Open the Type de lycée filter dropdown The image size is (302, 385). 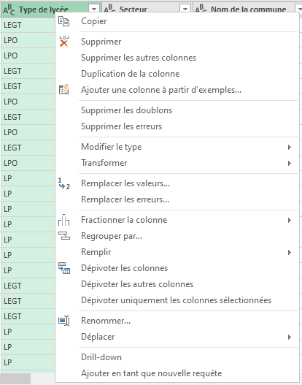point(94,9)
